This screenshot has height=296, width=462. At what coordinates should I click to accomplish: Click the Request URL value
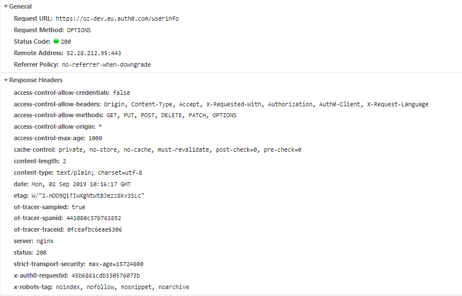tap(117, 18)
